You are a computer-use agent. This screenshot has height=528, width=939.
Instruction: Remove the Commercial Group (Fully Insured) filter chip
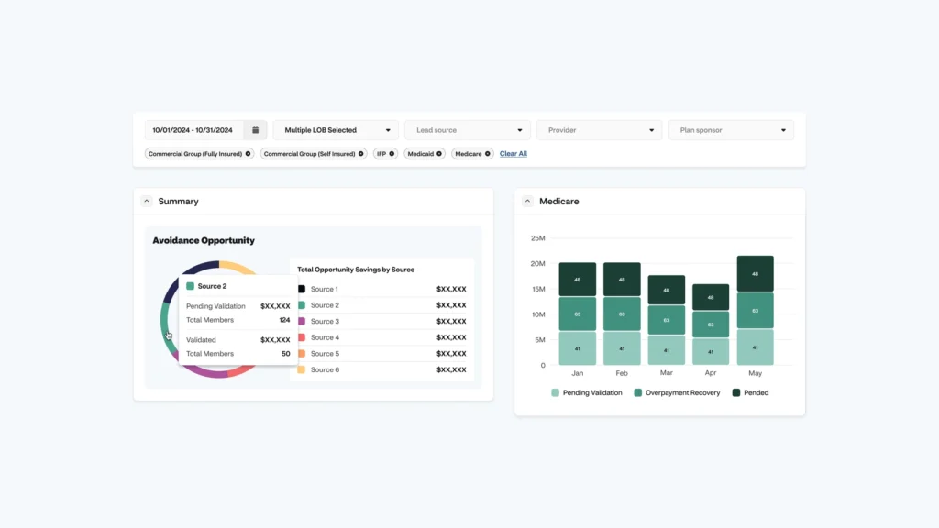(247, 153)
